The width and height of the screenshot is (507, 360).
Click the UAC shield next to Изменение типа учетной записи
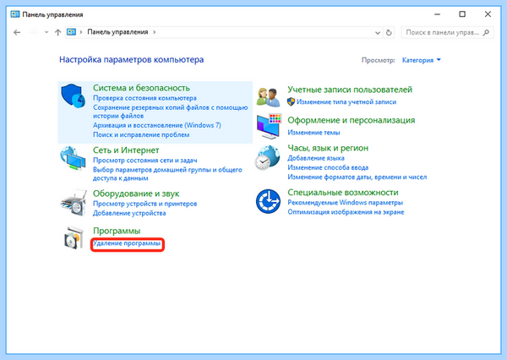coord(291,101)
